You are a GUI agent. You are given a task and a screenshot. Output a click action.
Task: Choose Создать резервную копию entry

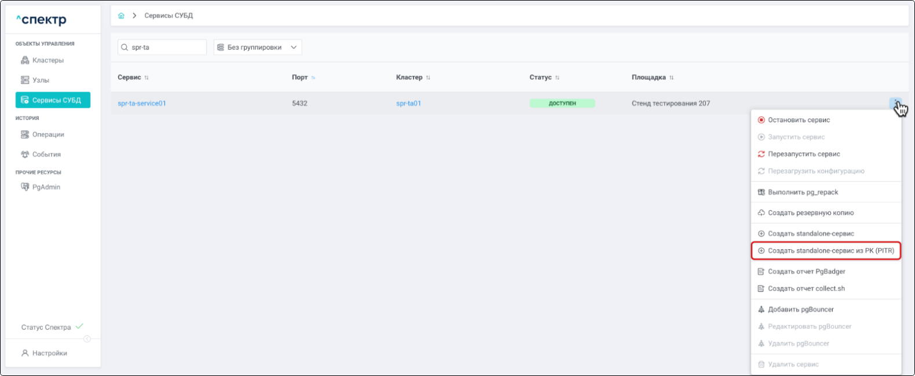[826, 213]
